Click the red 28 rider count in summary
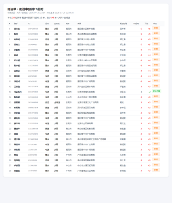The image size is (172, 203). point(13,17)
